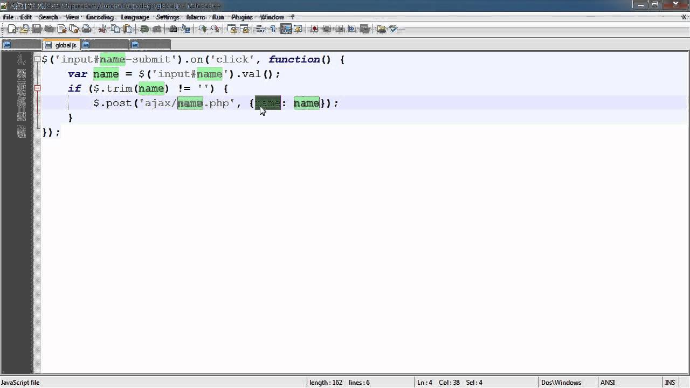Screen dimensions: 690x388
Task: Toggle Word Wrap in the toolbar
Action: [x=261, y=29]
